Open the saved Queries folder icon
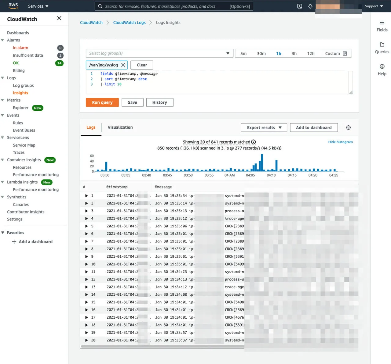 click(382, 45)
